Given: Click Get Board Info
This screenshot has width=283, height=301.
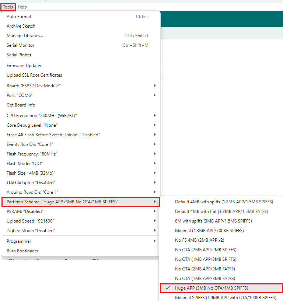Looking at the screenshot, I should [x=81, y=105].
